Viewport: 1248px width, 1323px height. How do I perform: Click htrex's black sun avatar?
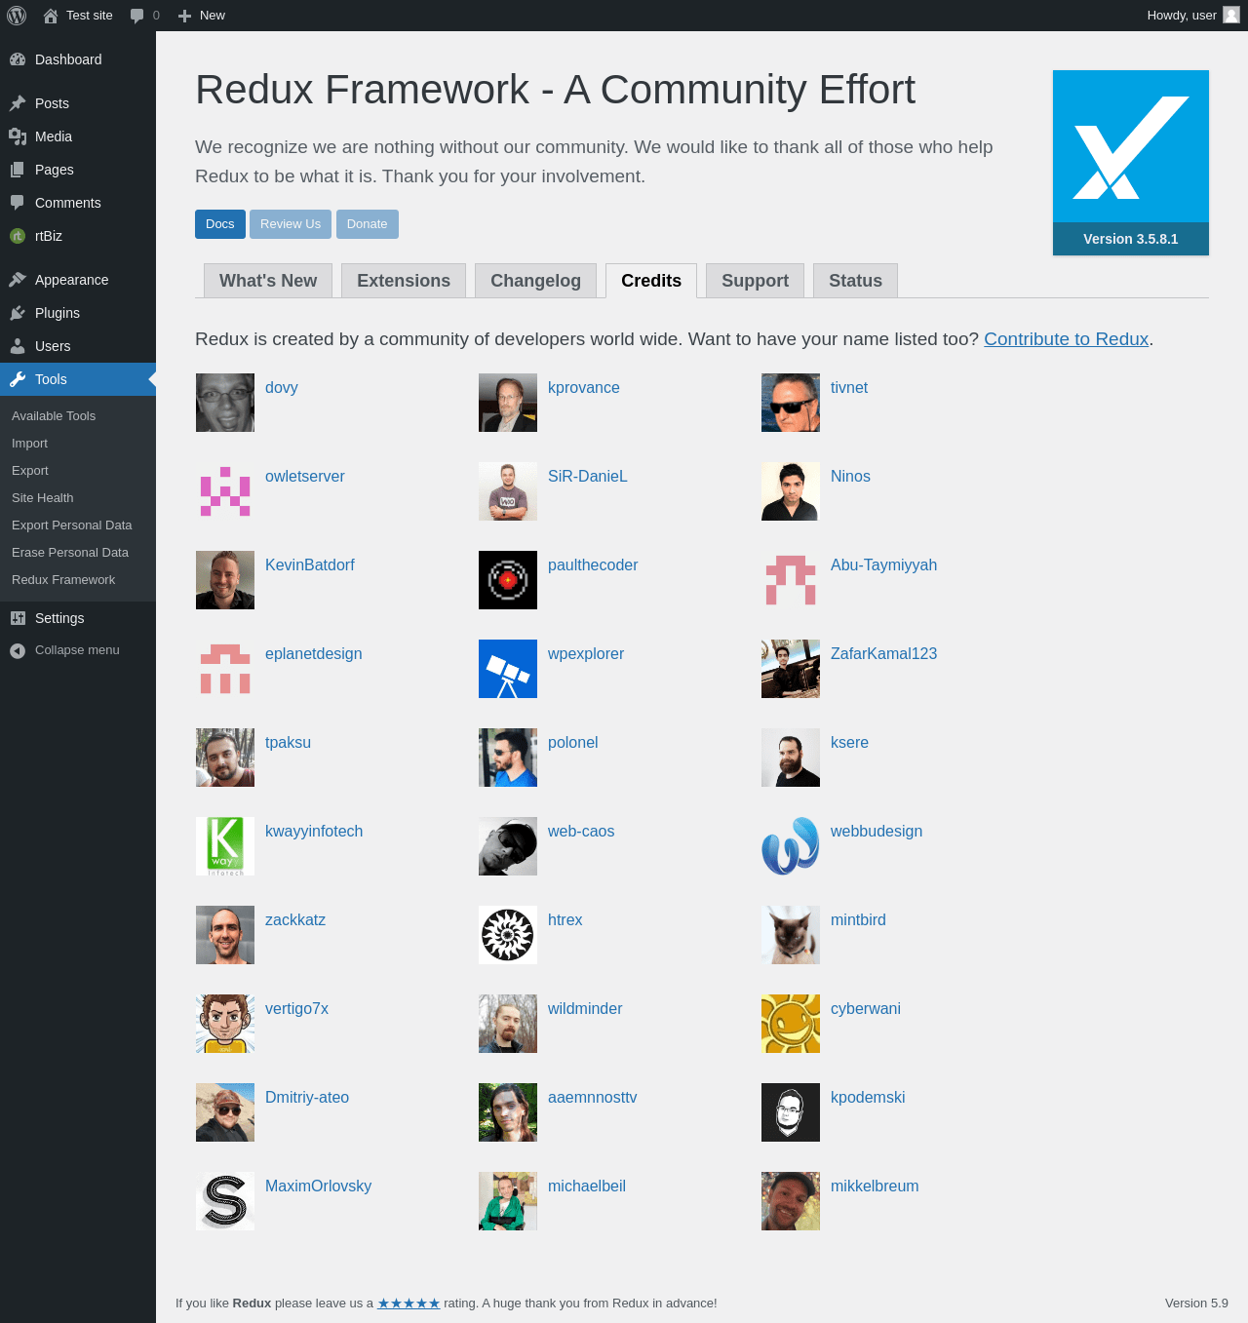[508, 935]
